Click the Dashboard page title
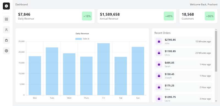220x106 pixels. [x=22, y=4]
